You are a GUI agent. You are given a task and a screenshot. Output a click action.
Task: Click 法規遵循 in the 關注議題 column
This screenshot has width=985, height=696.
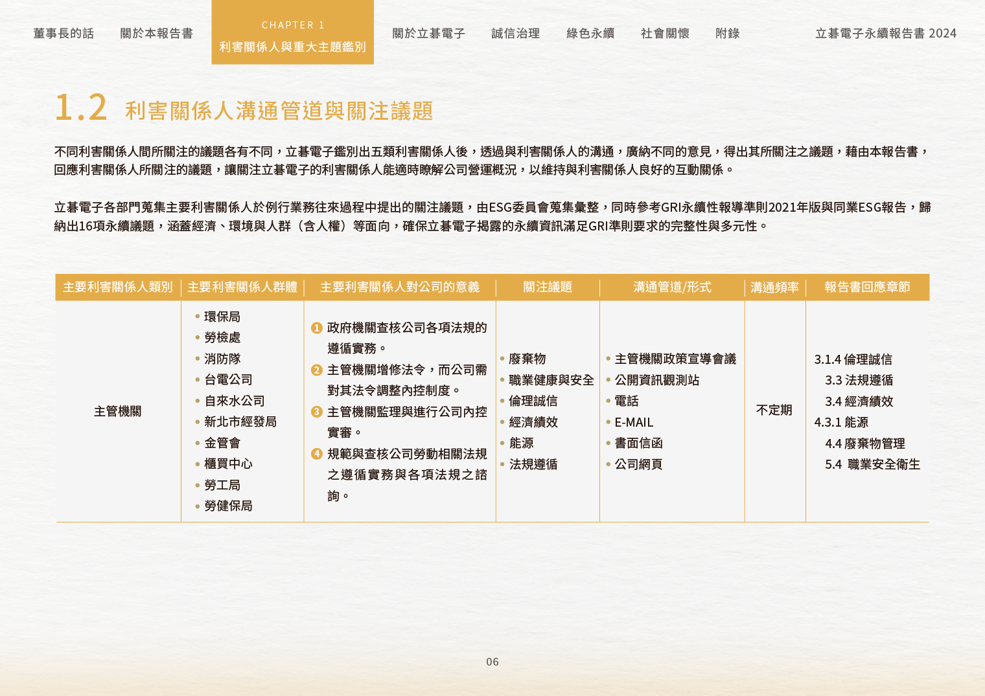(533, 464)
